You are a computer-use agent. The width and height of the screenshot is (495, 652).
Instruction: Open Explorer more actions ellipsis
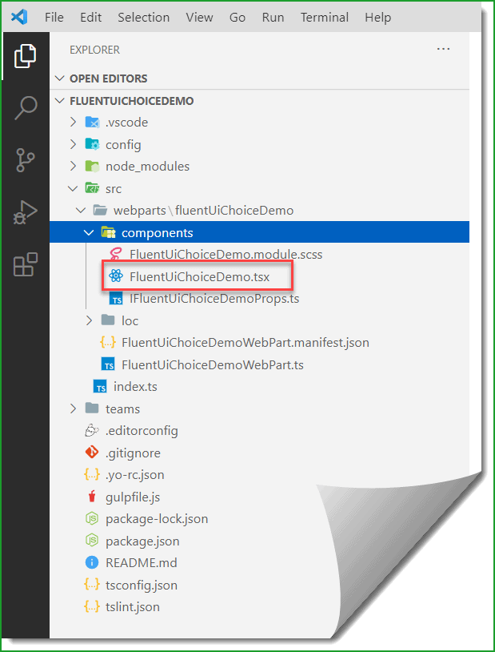point(443,50)
